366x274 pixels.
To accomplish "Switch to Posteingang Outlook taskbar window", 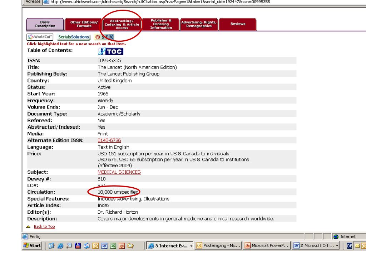I will coord(218,245).
